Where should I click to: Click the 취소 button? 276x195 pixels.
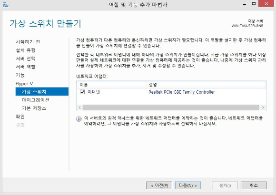point(254,185)
